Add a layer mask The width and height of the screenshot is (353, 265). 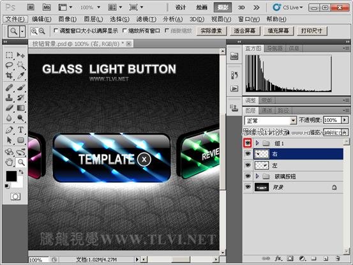(x=290, y=259)
